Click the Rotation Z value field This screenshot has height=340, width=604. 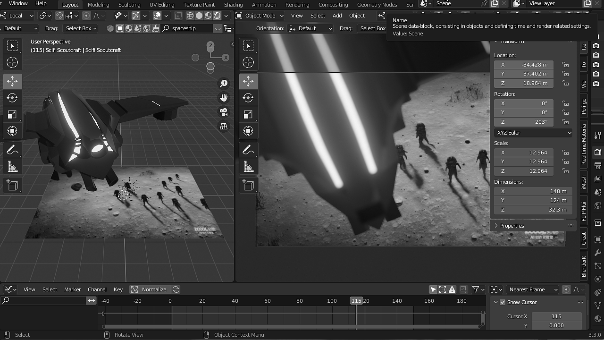524,122
